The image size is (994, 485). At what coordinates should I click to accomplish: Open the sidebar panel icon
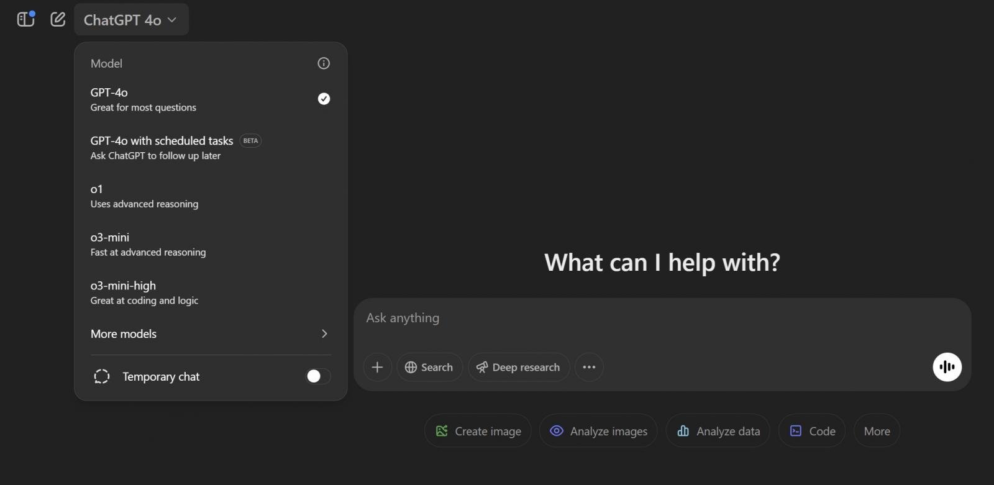click(x=25, y=20)
